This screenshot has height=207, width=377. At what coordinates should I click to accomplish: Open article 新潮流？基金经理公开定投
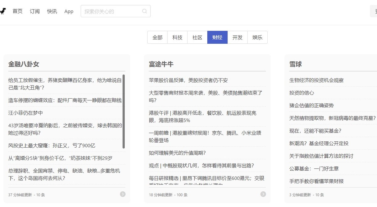coord(319,143)
